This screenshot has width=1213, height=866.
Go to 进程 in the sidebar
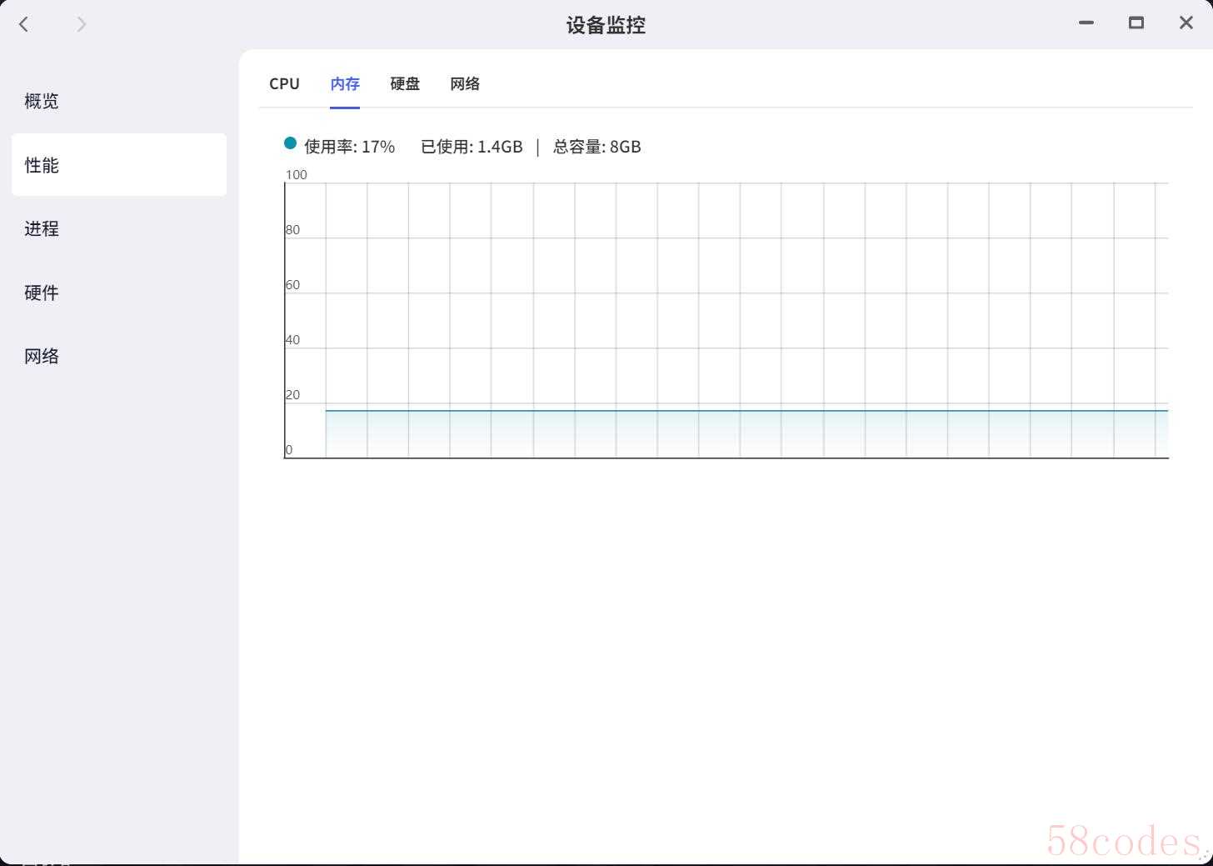point(42,229)
